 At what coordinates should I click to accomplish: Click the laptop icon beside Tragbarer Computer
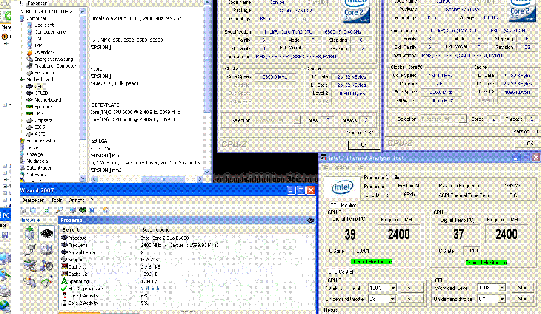(x=29, y=66)
